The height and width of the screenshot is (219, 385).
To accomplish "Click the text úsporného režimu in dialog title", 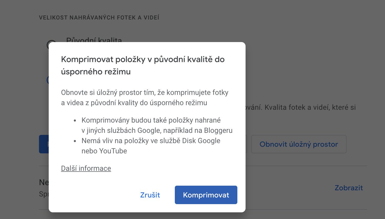I will [96, 72].
